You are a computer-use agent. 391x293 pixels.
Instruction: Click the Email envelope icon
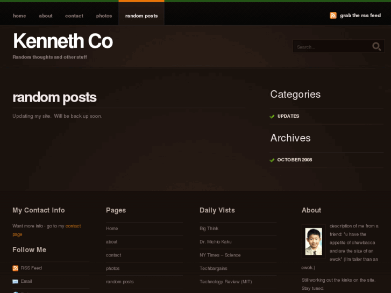(15, 282)
